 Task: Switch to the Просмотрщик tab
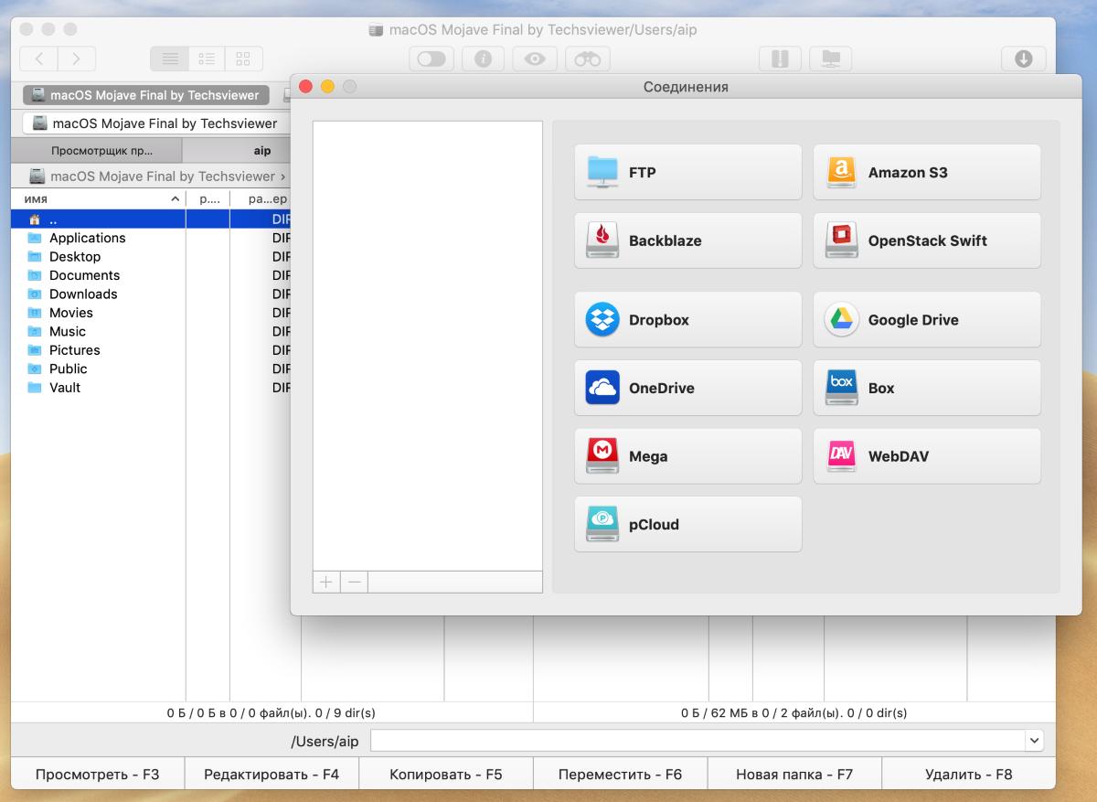[x=96, y=151]
